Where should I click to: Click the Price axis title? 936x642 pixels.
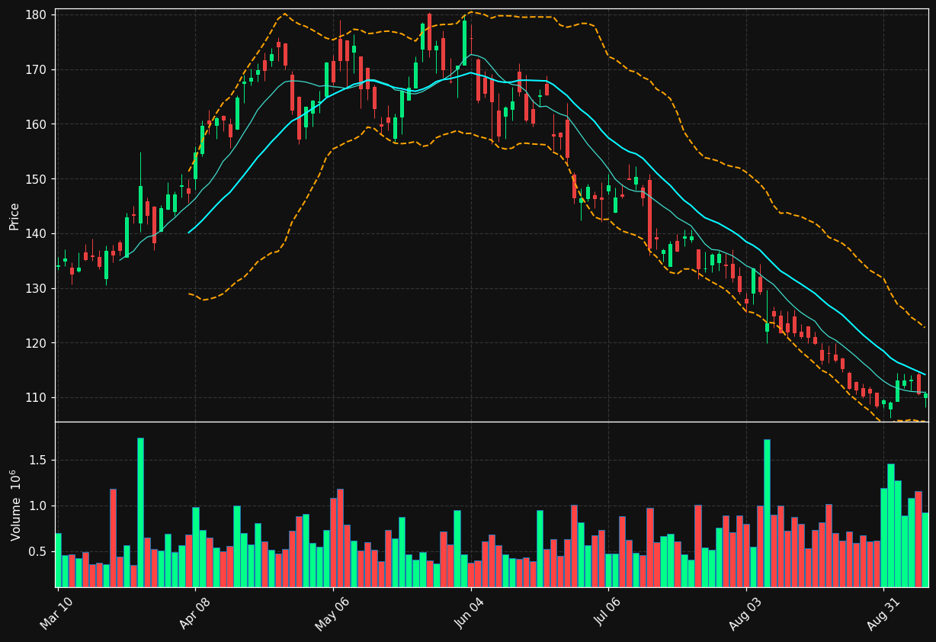[x=14, y=216]
